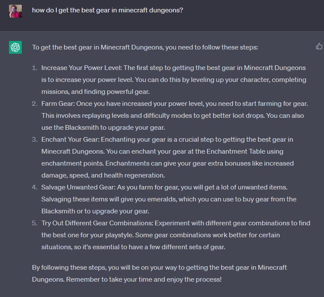Click the 'Increase Your Power Level' heading text
324x297 pixels.
pyautogui.click(x=82, y=68)
